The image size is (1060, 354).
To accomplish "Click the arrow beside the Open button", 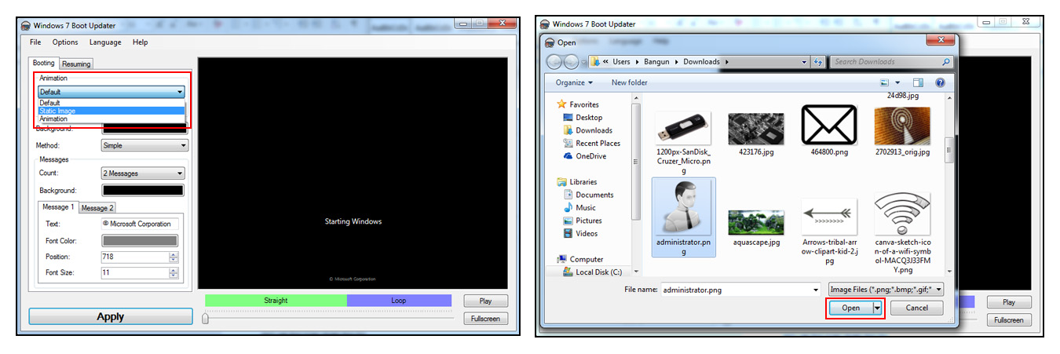I will point(877,308).
